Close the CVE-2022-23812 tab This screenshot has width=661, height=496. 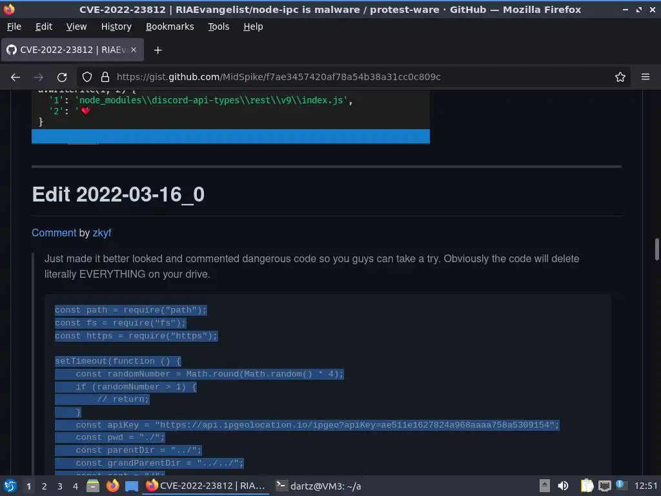[133, 50]
